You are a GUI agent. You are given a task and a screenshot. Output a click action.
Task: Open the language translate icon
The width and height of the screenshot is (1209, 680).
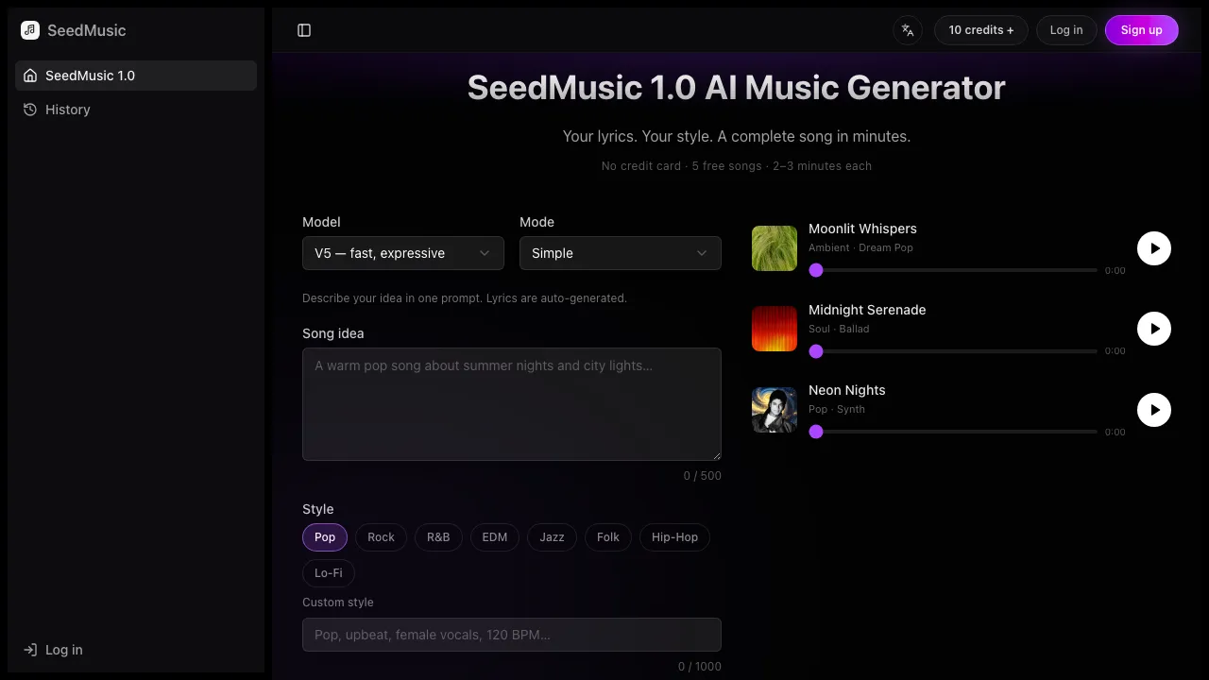pos(908,30)
